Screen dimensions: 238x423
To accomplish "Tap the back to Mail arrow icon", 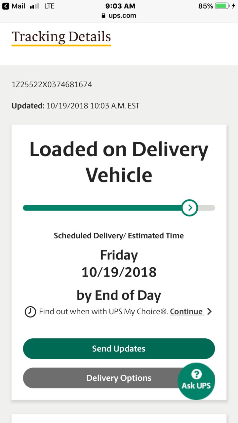I will [x=6, y=6].
